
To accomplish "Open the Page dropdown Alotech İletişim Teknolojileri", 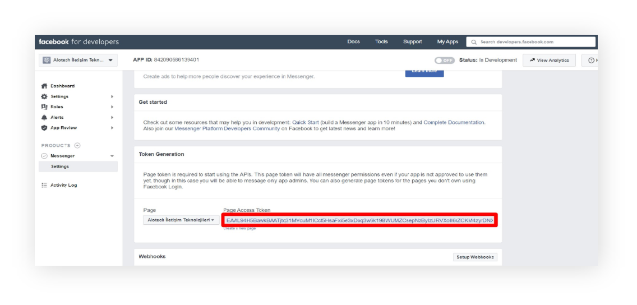I will 181,220.
